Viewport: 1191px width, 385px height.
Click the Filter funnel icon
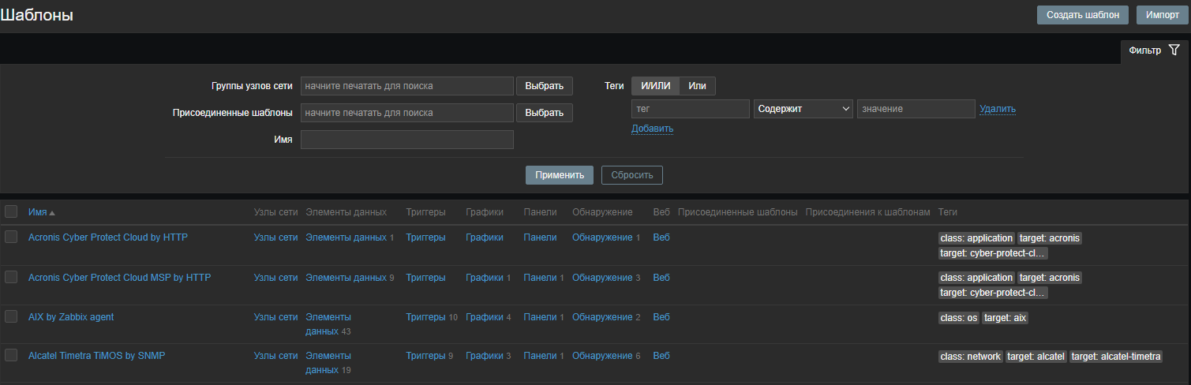click(1174, 50)
